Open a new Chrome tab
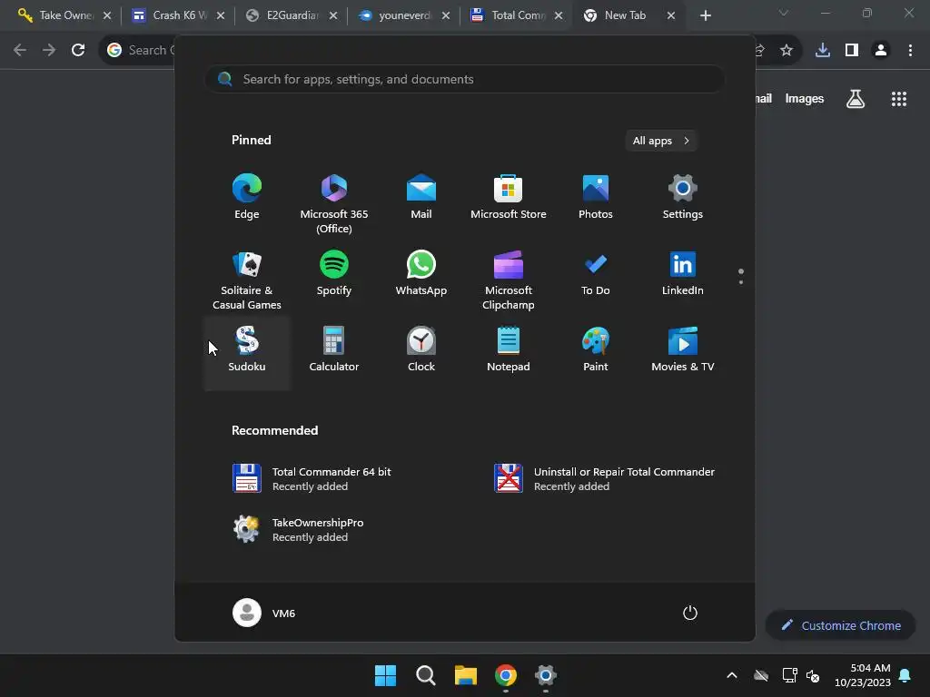 coord(705,16)
